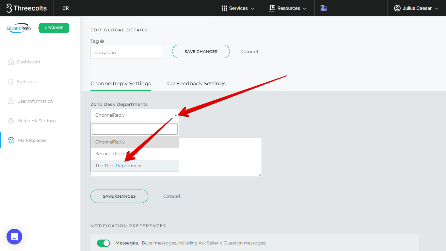The width and height of the screenshot is (446, 251).
Task: Go to Dashboard in sidebar
Action: [28, 62]
